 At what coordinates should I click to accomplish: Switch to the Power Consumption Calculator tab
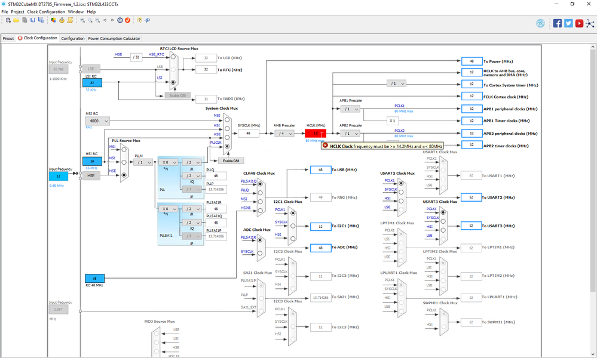114,38
